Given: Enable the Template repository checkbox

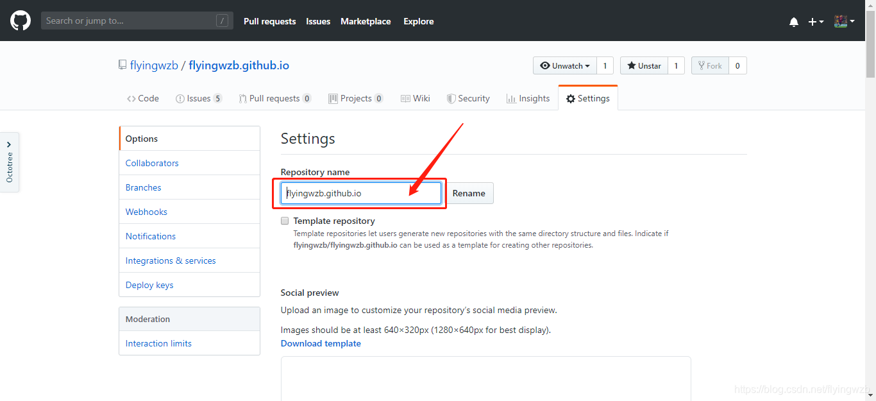Looking at the screenshot, I should 285,221.
